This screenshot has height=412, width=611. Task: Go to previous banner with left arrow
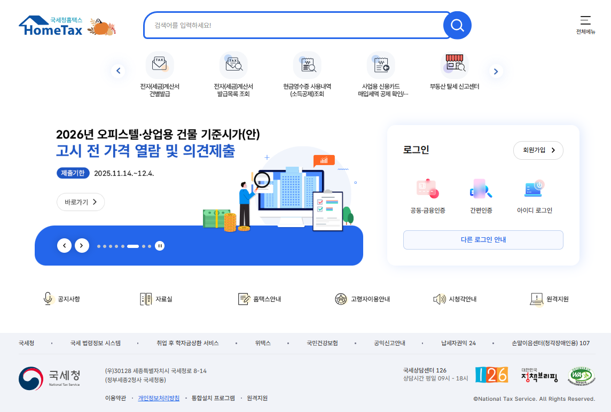65,245
